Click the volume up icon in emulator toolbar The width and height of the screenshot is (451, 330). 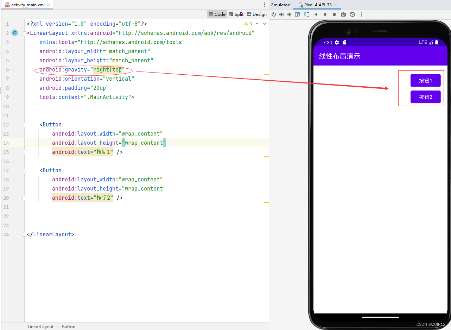(x=281, y=14)
